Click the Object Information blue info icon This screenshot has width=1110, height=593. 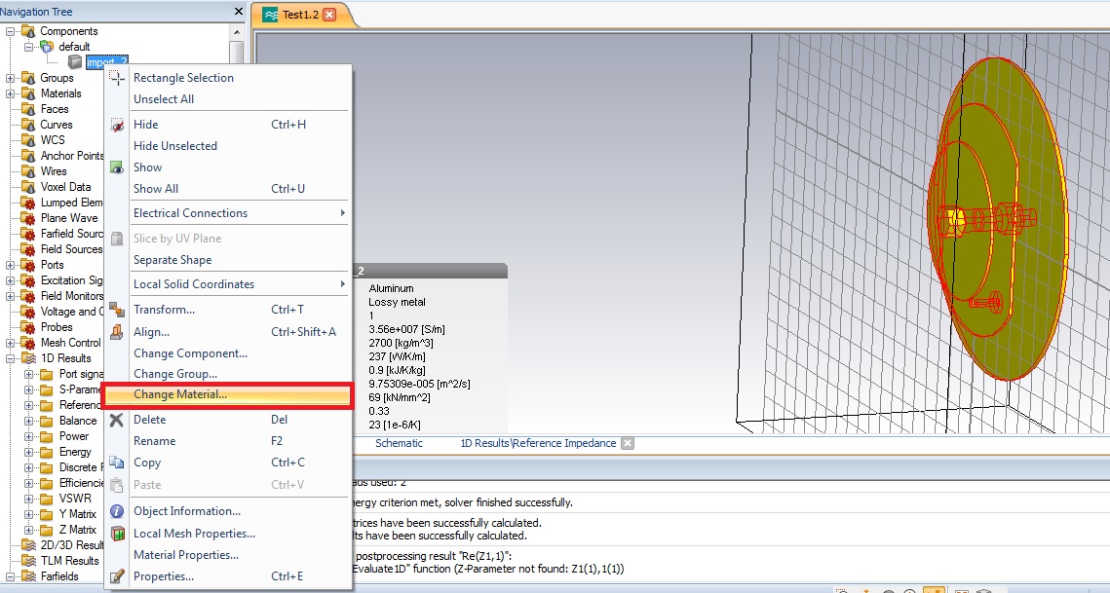tap(117, 511)
